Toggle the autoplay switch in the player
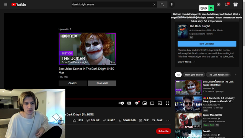 [x=121, y=103]
